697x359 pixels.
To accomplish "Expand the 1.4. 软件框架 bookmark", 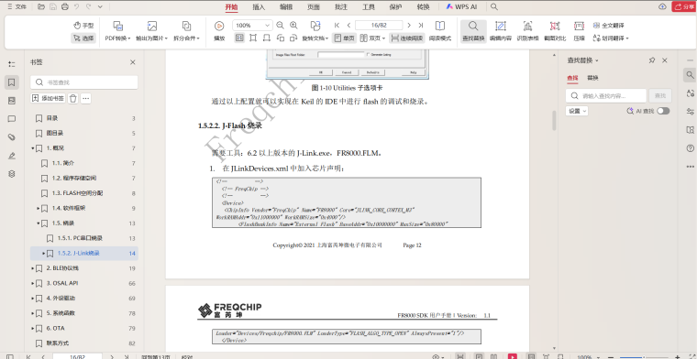I will pos(38,208).
